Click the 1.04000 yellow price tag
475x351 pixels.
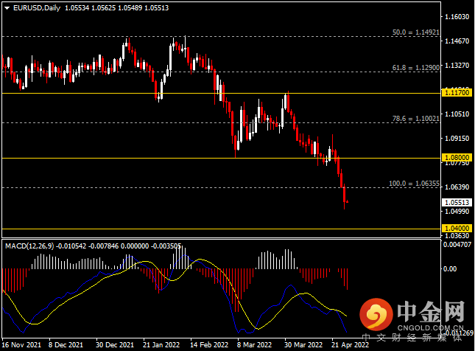click(457, 228)
